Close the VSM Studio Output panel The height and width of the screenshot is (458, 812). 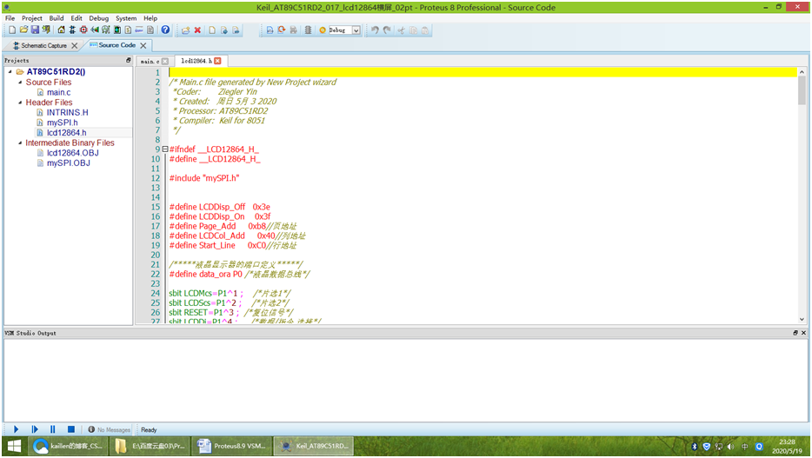[x=803, y=333]
